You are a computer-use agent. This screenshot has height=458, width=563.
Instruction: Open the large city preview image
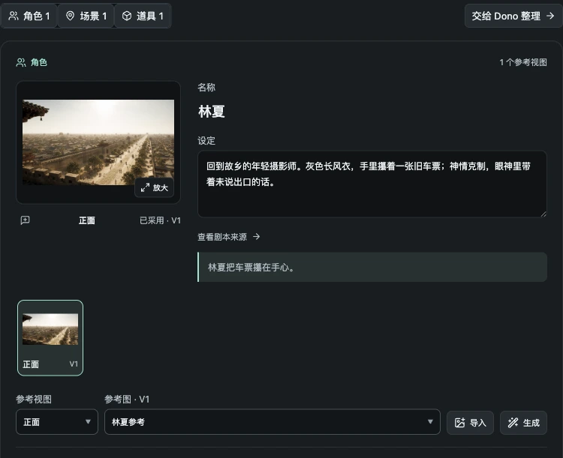98,142
